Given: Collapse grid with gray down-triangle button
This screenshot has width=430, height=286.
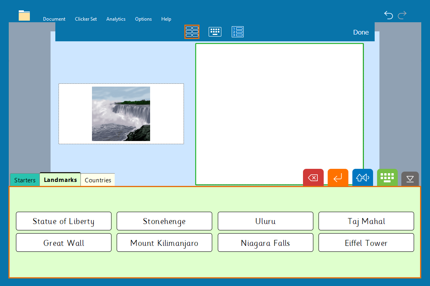Looking at the screenshot, I should pyautogui.click(x=410, y=179).
